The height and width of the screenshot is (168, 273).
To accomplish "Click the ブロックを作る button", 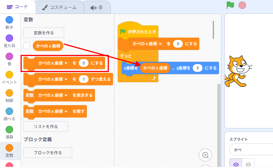I will pos(47,152).
